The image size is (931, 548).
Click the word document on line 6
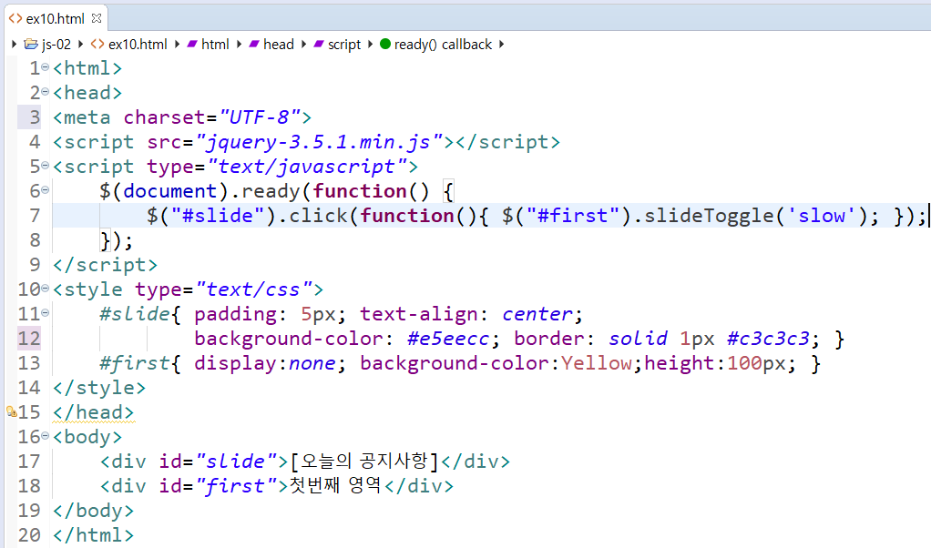tap(170, 191)
